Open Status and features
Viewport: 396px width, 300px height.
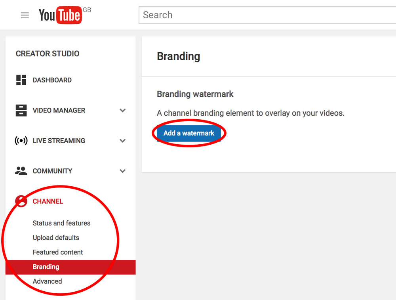[x=61, y=223]
